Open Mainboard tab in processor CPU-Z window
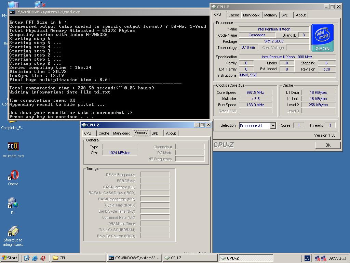 click(x=252, y=15)
